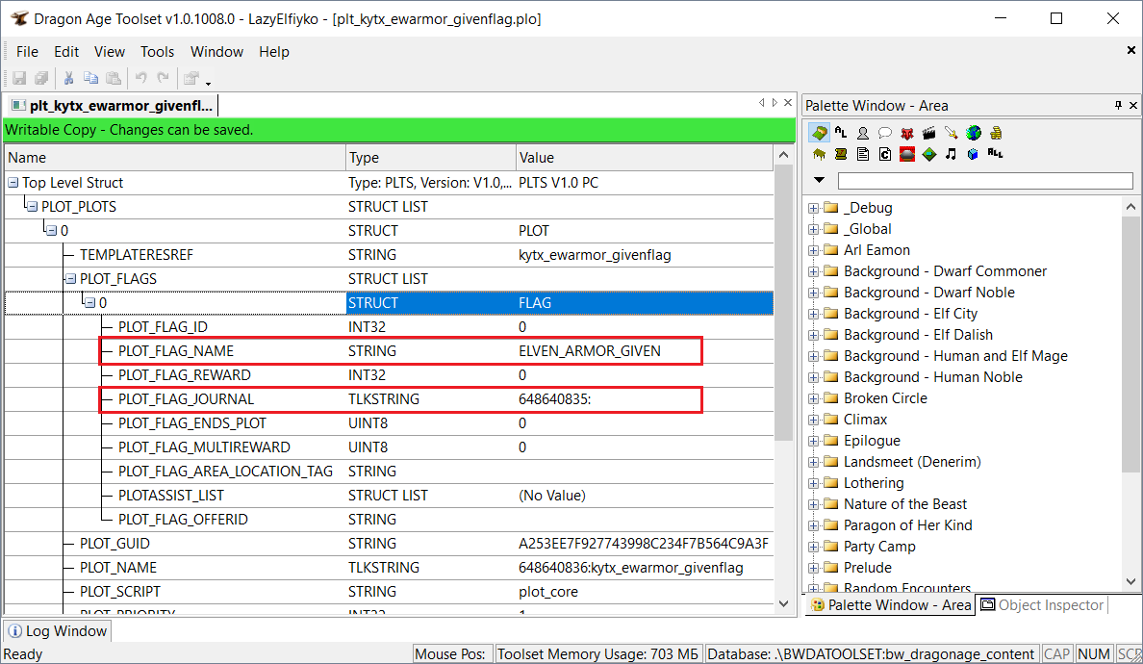Select the plt_kytx_ewarmor_givenfl... document tab
Image resolution: width=1143 pixels, height=664 pixels.
[x=112, y=106]
